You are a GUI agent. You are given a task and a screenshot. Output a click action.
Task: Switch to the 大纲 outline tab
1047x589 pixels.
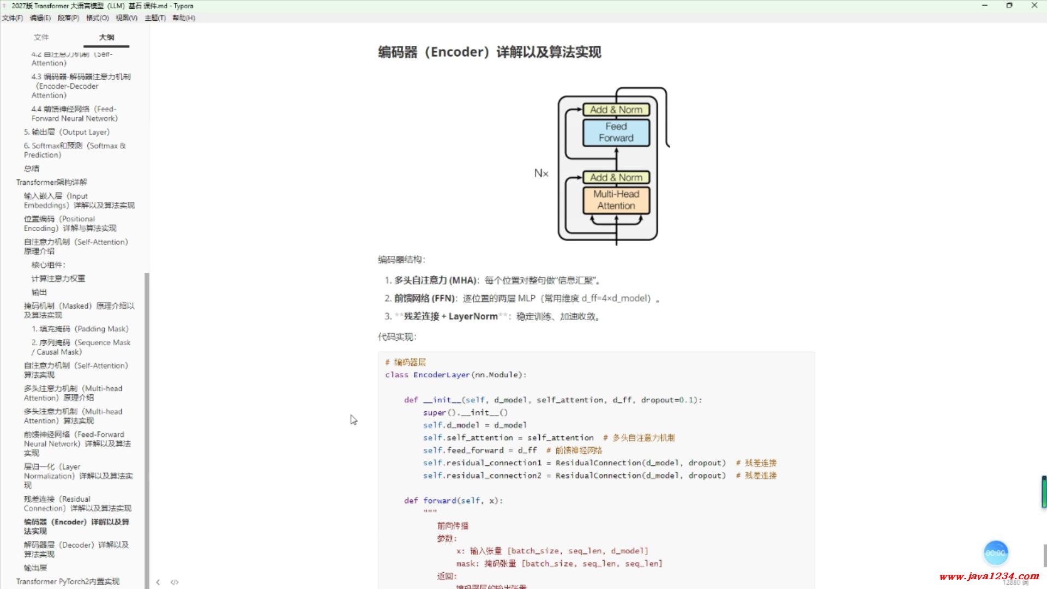106,37
